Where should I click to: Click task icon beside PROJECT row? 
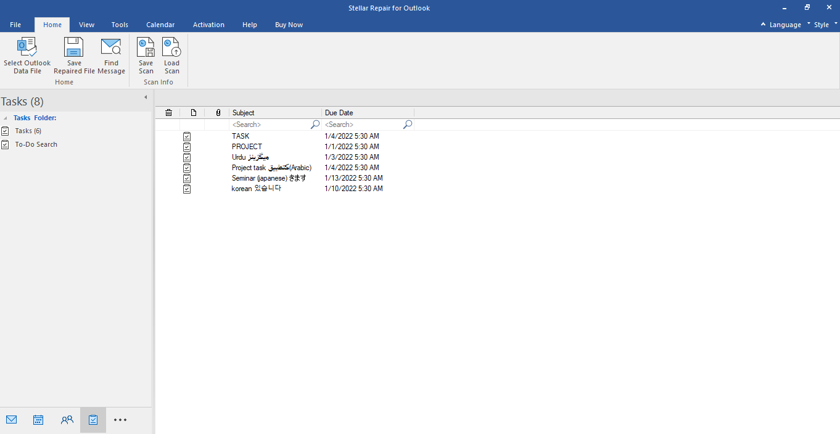(x=187, y=147)
